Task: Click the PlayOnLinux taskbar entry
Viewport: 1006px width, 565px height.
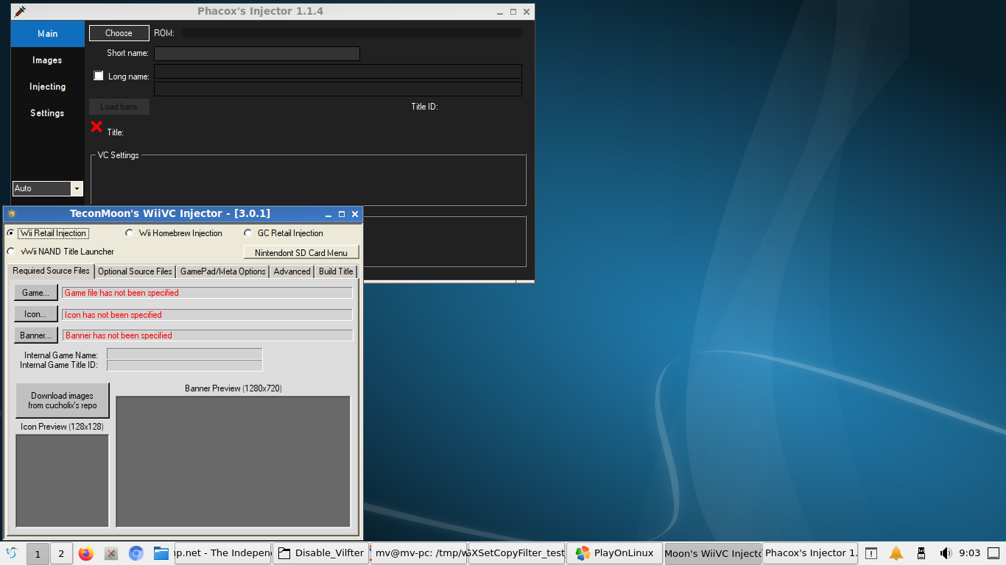Action: click(614, 553)
